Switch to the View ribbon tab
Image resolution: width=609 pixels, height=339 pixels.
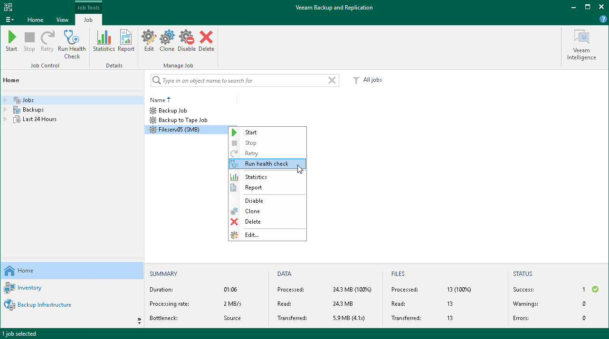coord(62,20)
